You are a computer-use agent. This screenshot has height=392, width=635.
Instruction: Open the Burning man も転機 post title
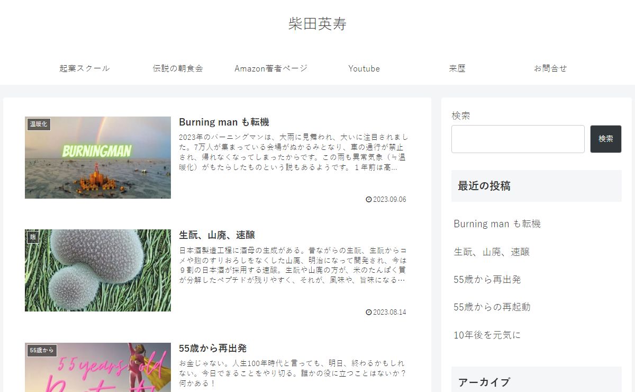pyautogui.click(x=224, y=122)
